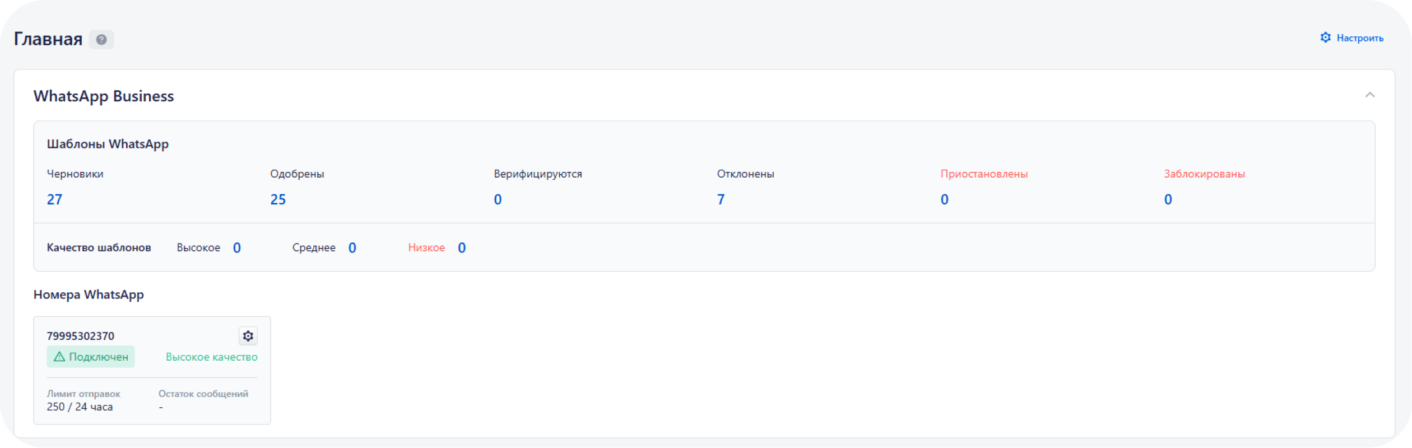Screen dimensions: 1412x448
Task: Click the gear icon beside Настроить
Action: click(x=1325, y=38)
